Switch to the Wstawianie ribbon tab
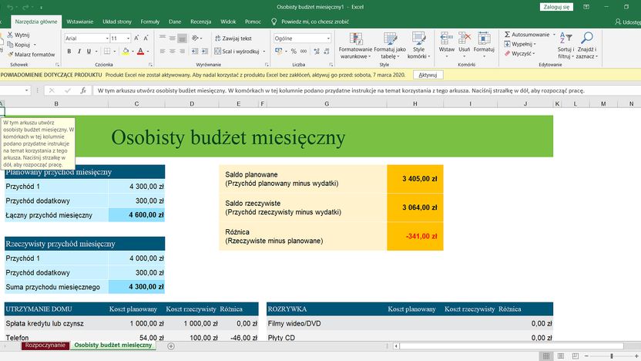The width and height of the screenshot is (641, 361). (x=79, y=22)
